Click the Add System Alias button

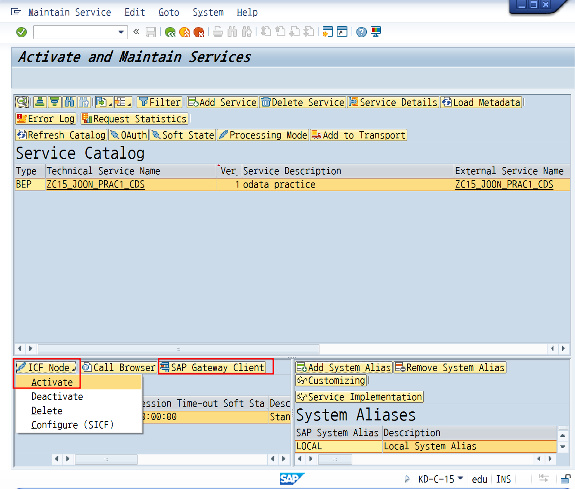344,367
